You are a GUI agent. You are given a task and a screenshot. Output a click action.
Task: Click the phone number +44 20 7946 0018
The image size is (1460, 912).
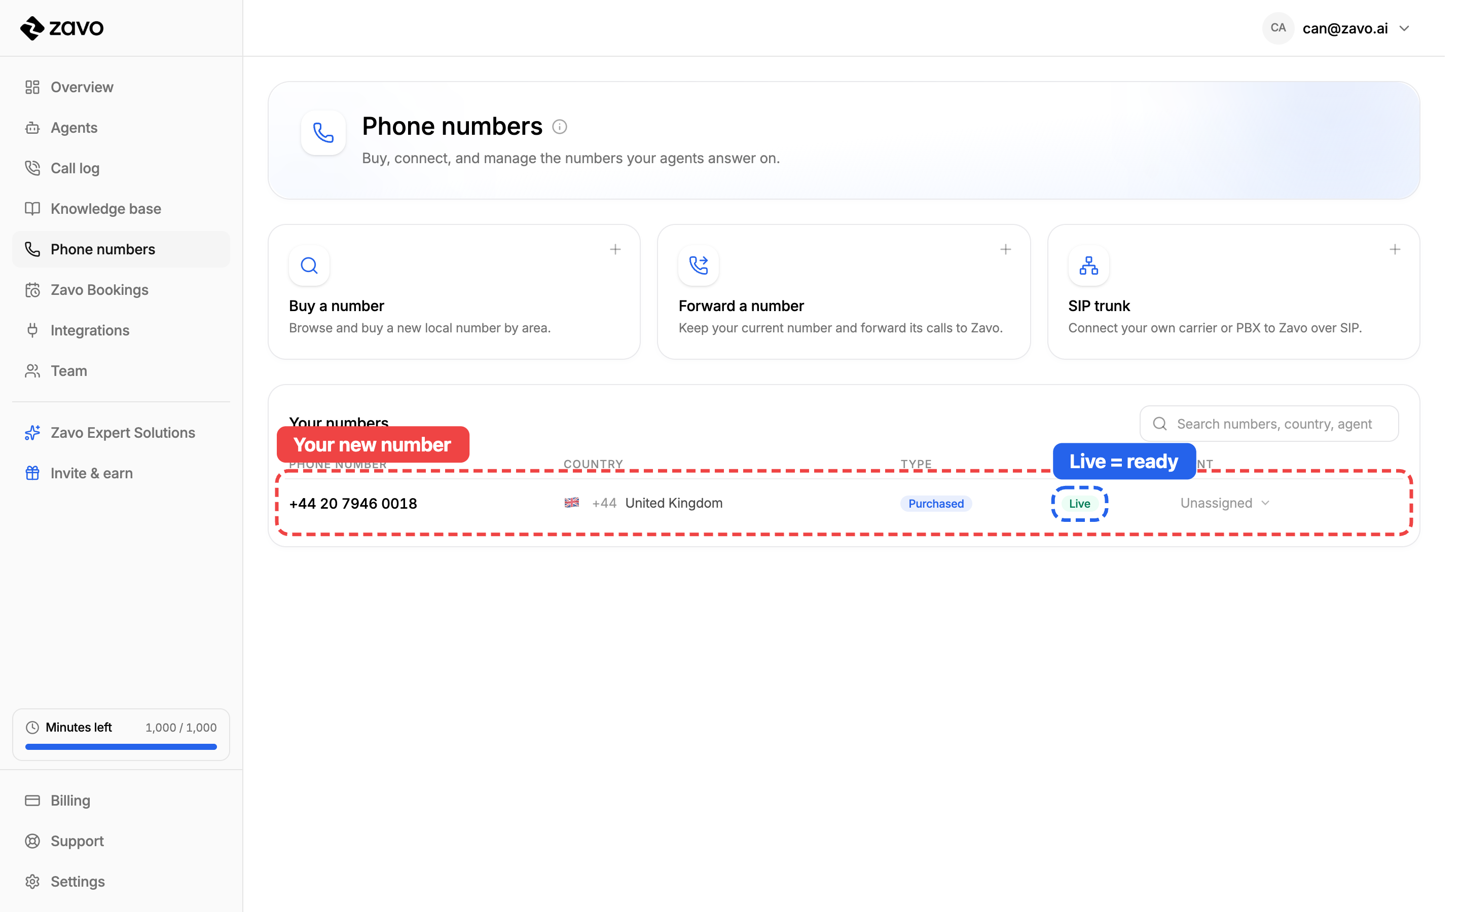(x=353, y=504)
